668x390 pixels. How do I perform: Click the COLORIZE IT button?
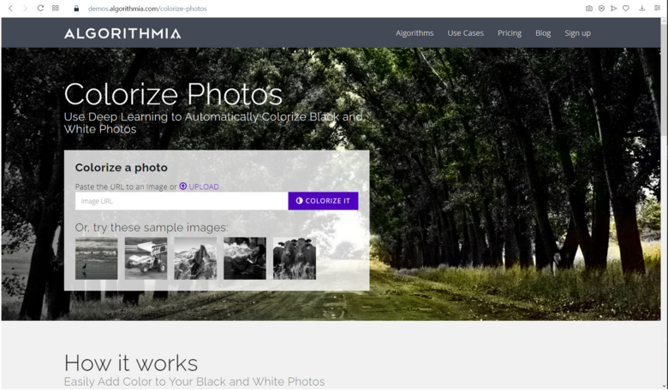tap(323, 201)
